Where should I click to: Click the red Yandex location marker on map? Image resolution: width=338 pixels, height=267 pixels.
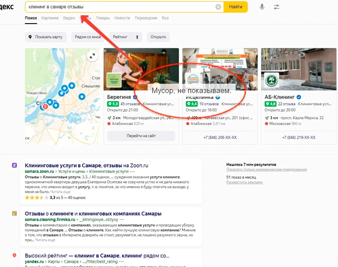pos(45,106)
